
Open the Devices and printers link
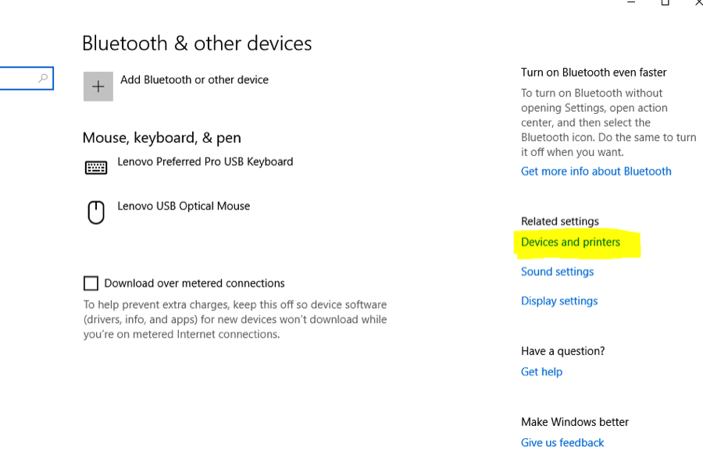[570, 243]
